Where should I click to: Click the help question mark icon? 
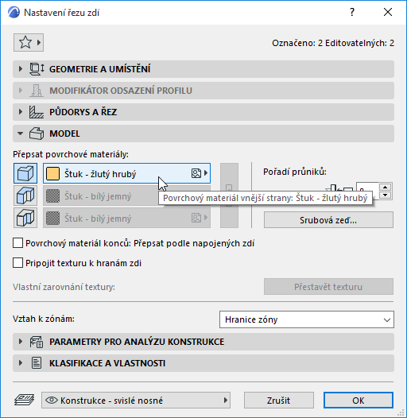352,12
